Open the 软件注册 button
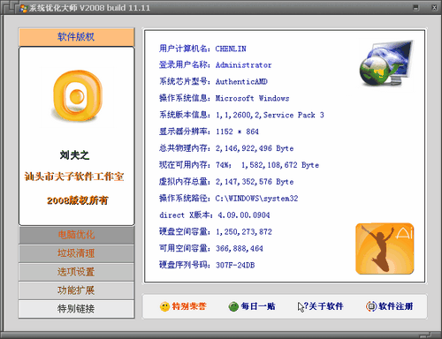The width and height of the screenshot is (442, 339). [x=389, y=306]
